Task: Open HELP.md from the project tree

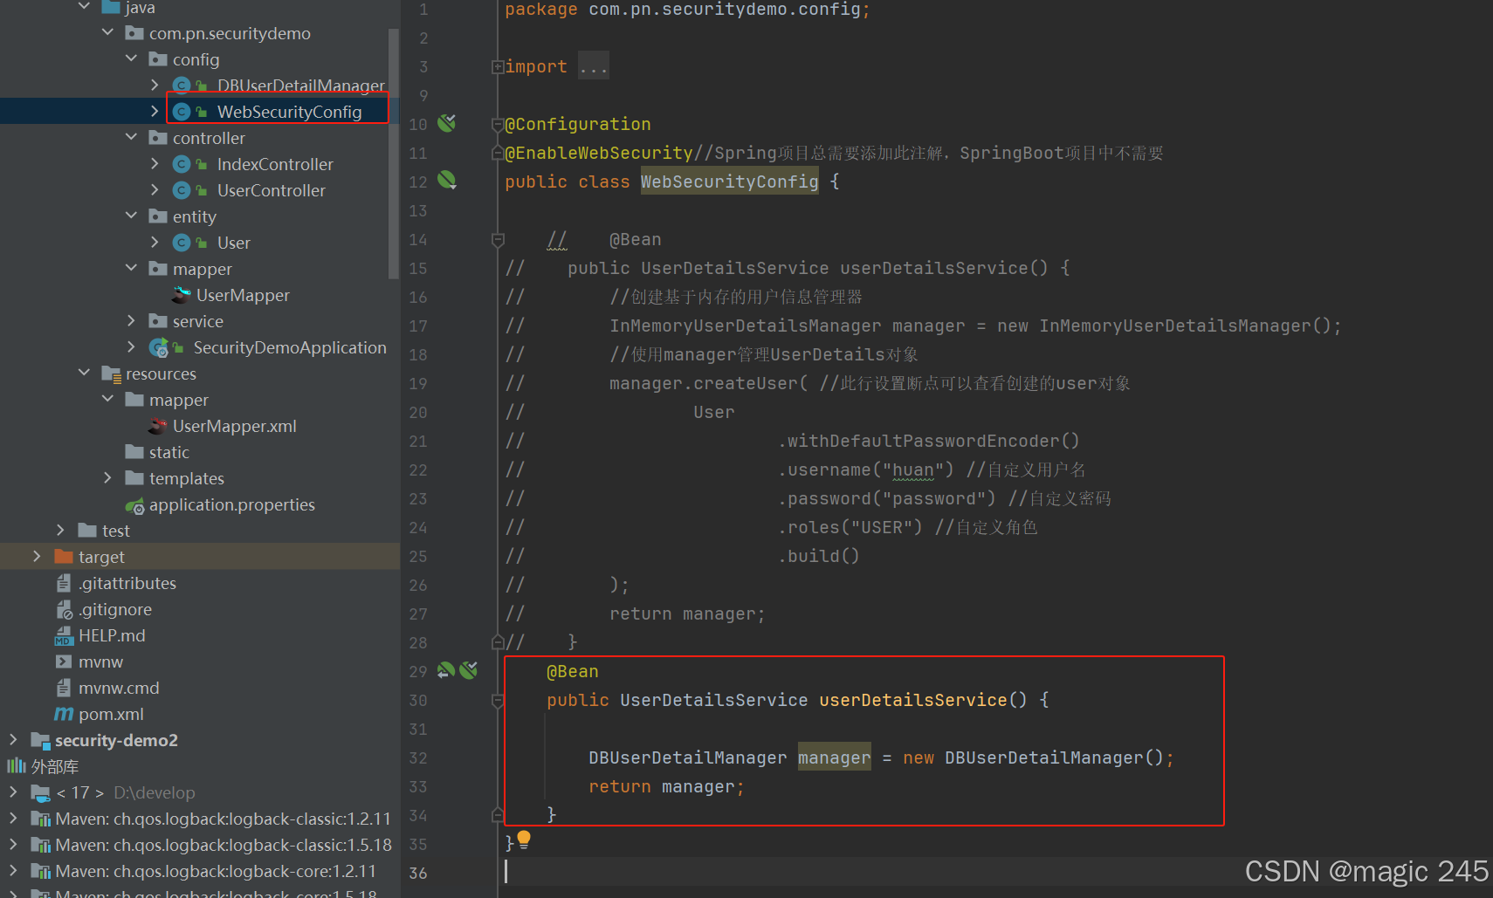Action: click(111, 634)
